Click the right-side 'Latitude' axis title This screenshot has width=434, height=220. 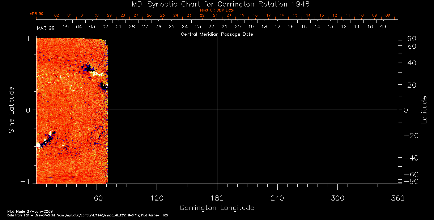coord(424,110)
